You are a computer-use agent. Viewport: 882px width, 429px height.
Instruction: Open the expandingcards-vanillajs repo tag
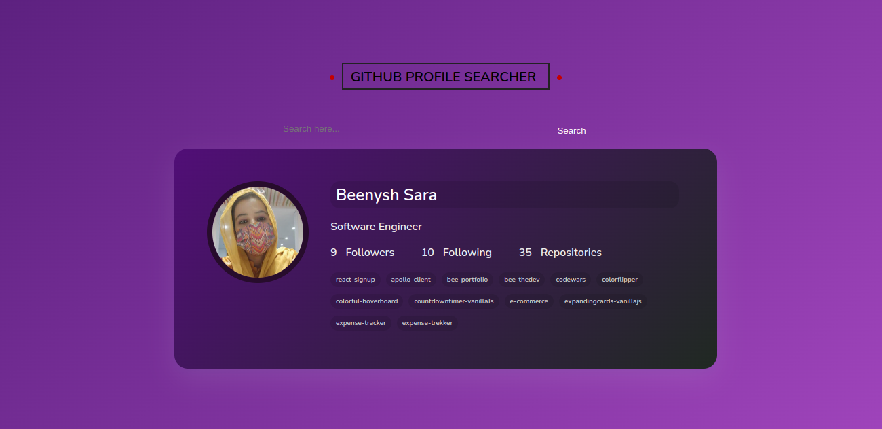pos(602,301)
